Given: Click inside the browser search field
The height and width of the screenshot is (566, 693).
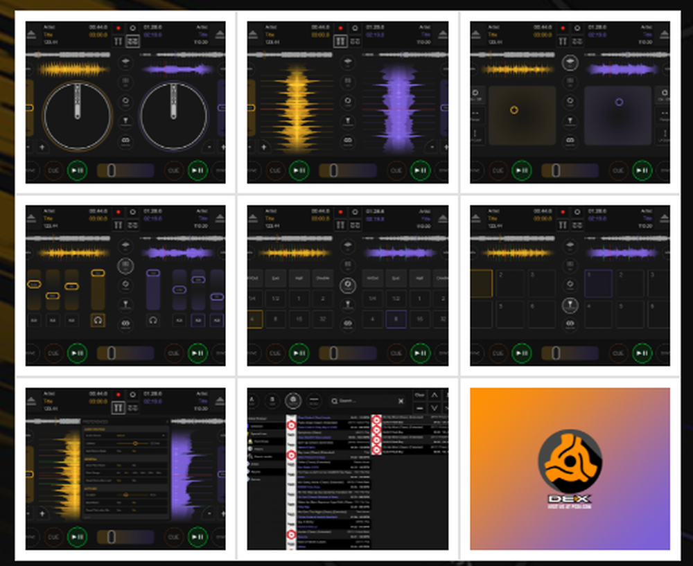Looking at the screenshot, I should (x=367, y=401).
